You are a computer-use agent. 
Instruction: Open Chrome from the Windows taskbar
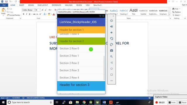tap(84, 102)
